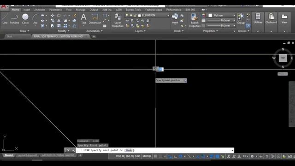Close the command line with X
295x166 pixels.
(x=68, y=150)
